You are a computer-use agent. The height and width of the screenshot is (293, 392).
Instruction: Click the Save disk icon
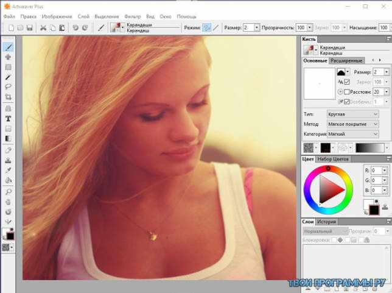click(29, 27)
